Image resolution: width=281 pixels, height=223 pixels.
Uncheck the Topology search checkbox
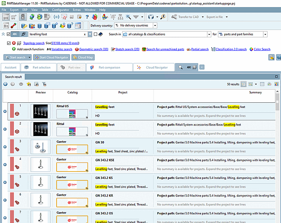point(9,43)
